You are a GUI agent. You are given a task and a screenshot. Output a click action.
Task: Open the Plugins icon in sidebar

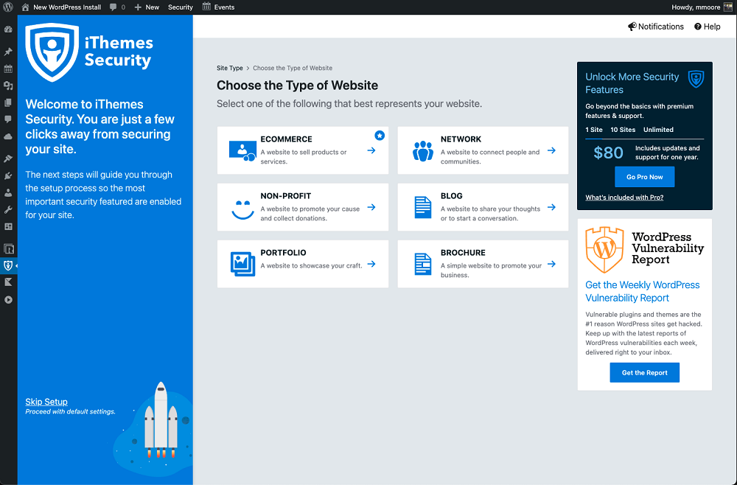[8, 176]
